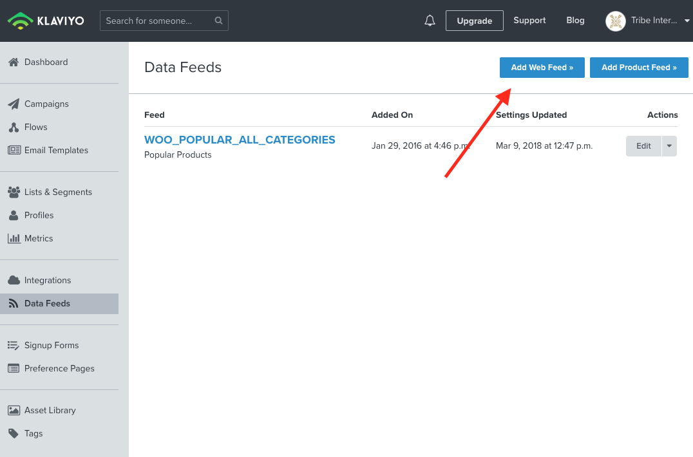Click the Tags icon in sidebar
Viewport: 693px width, 457px height.
pyautogui.click(x=14, y=433)
